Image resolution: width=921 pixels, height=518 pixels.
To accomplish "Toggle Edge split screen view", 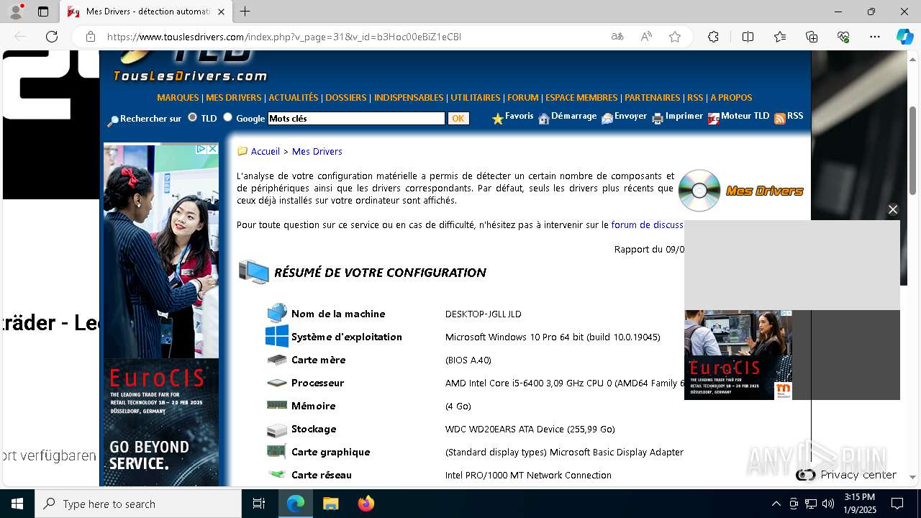I will coord(748,37).
